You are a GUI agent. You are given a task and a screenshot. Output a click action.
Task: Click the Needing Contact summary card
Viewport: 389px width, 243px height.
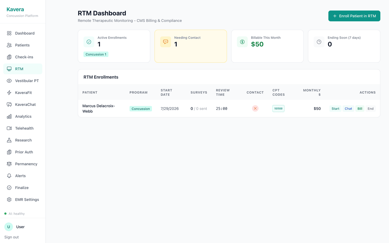191,46
